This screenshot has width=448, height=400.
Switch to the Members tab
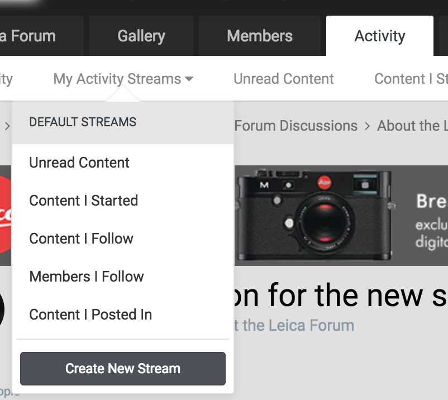click(260, 36)
